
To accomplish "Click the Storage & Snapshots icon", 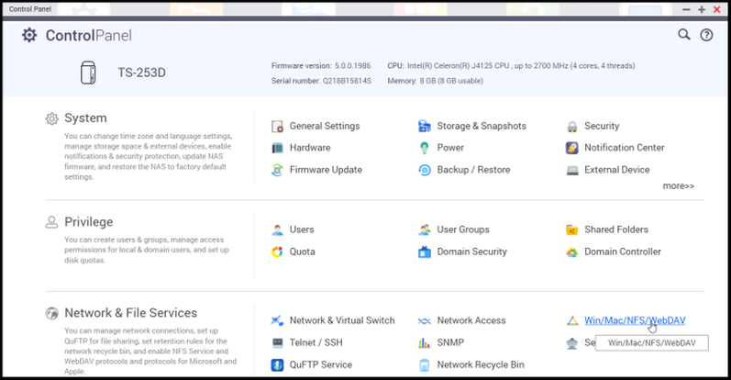I will click(x=425, y=126).
